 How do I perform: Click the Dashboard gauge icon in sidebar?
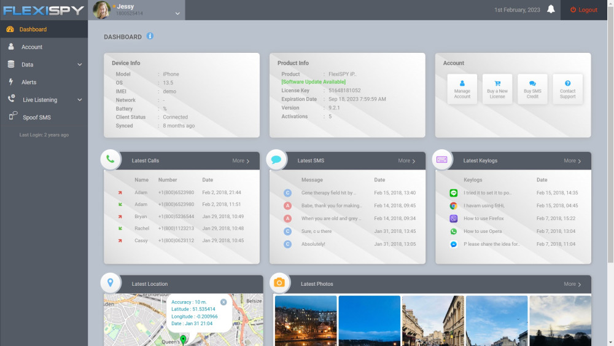coord(10,29)
